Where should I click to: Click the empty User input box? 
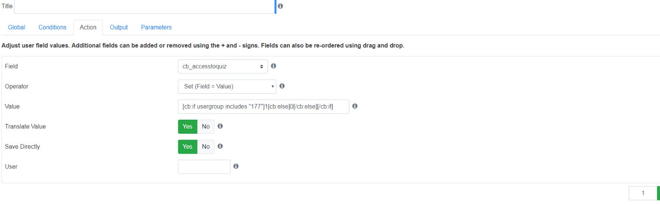(204, 167)
